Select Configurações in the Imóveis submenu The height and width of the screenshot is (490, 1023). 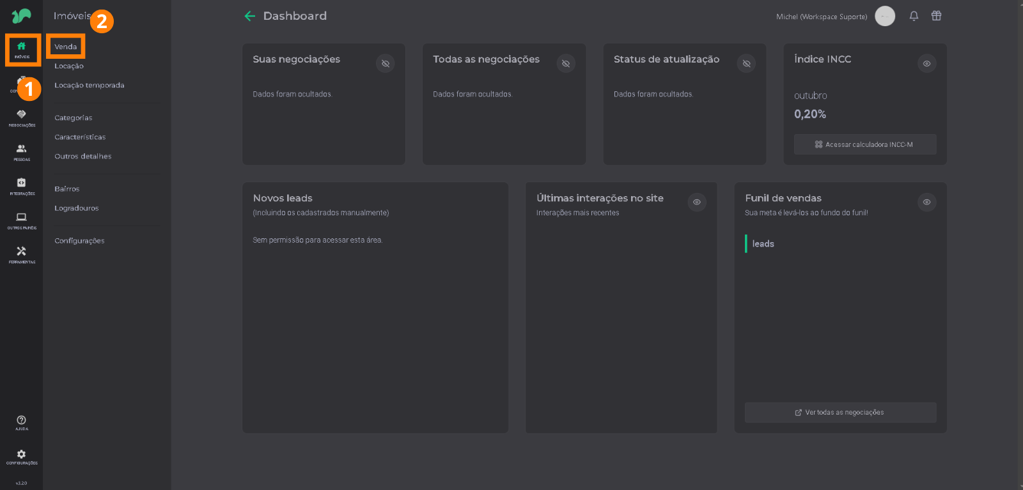click(x=79, y=241)
